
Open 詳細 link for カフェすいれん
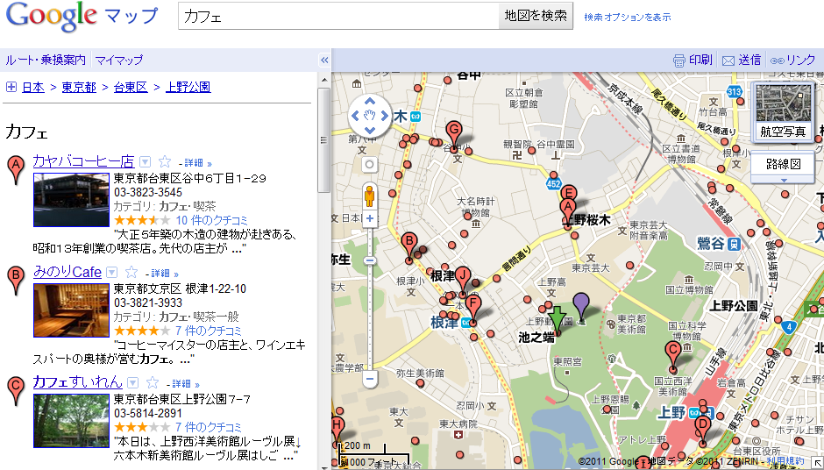coord(186,384)
